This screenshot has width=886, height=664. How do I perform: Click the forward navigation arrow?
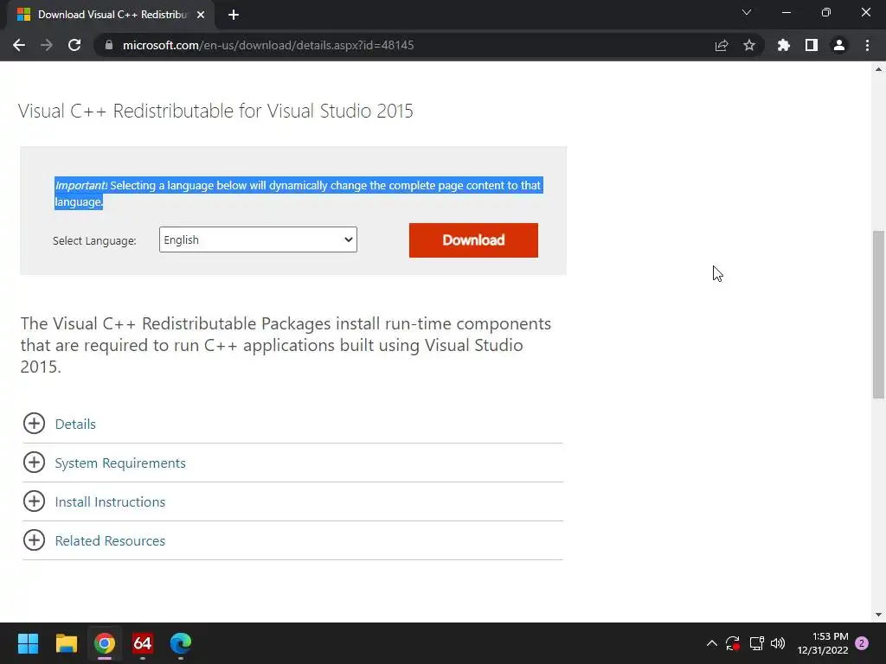pos(47,45)
